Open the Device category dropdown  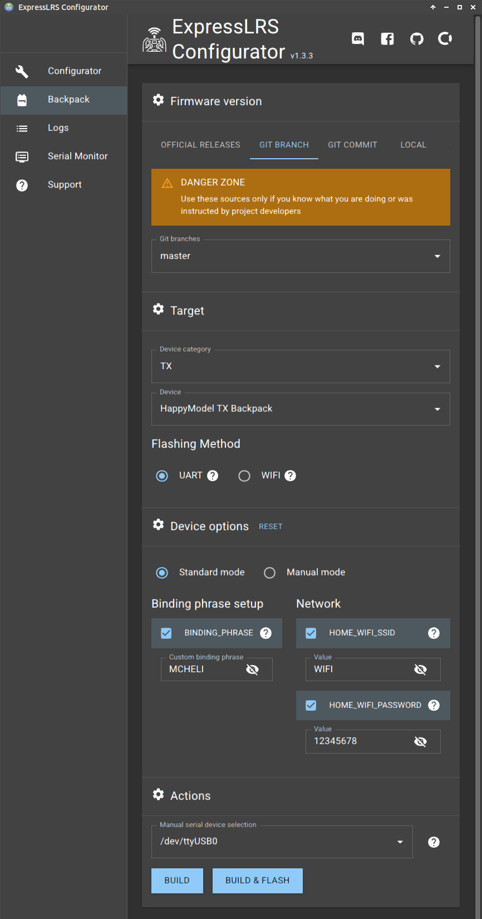pos(301,366)
